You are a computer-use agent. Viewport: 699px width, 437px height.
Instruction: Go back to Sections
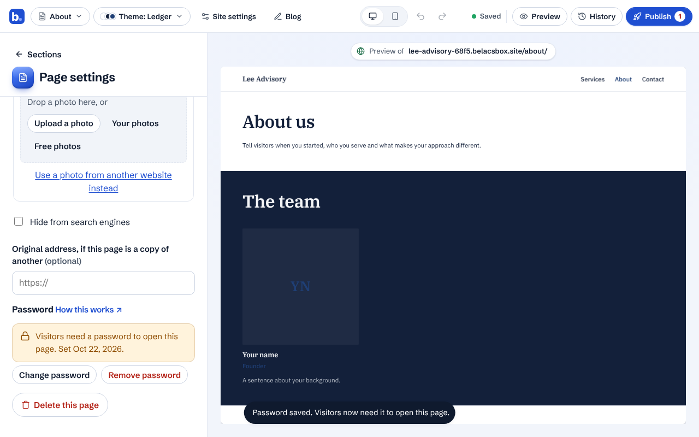[x=38, y=54]
